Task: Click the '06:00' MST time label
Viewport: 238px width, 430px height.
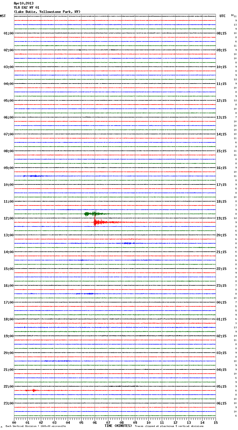Action: coord(9,117)
